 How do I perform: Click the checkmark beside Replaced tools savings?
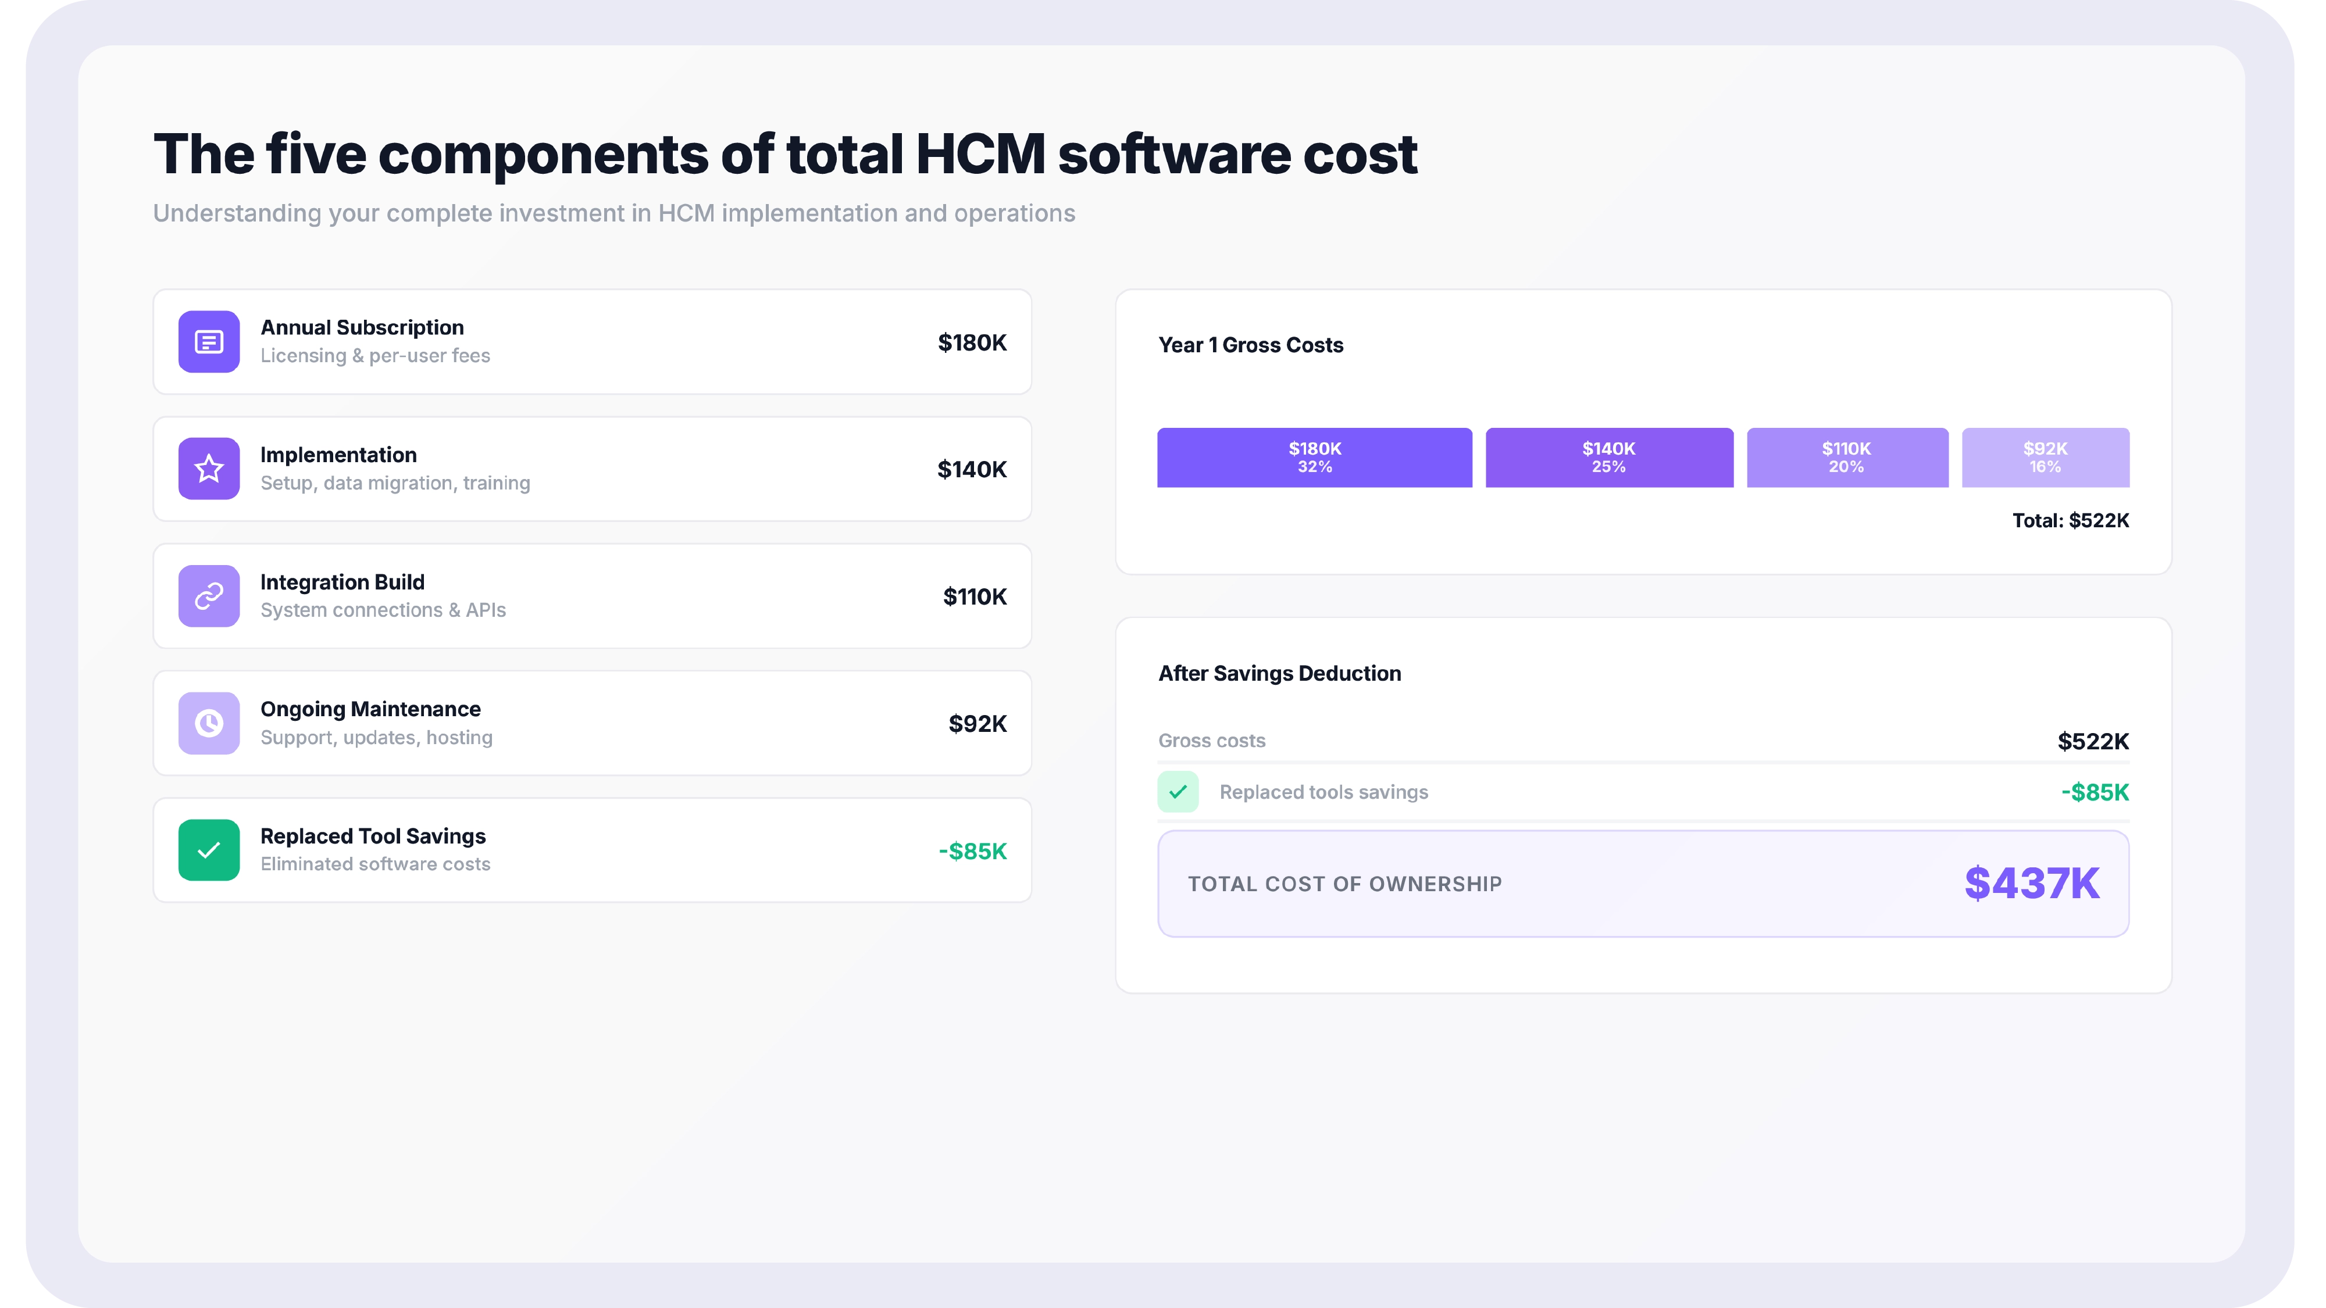[1178, 792]
